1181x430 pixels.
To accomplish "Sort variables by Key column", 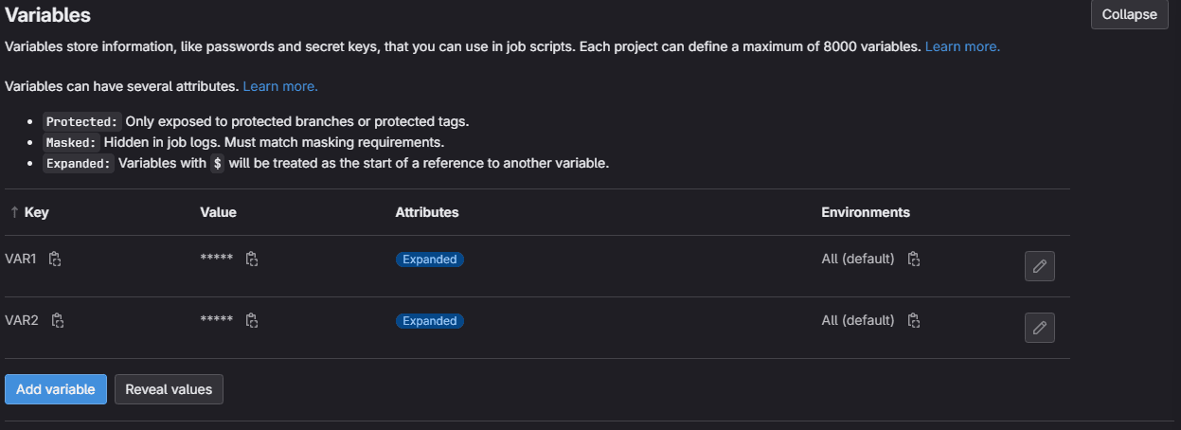I will tap(29, 212).
